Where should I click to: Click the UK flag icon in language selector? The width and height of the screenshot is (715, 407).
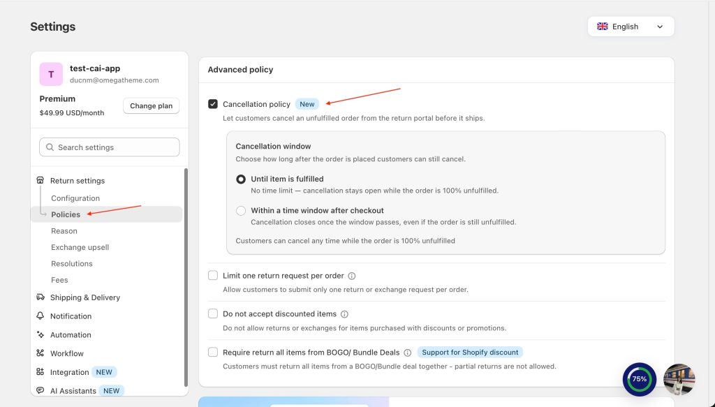tap(603, 27)
